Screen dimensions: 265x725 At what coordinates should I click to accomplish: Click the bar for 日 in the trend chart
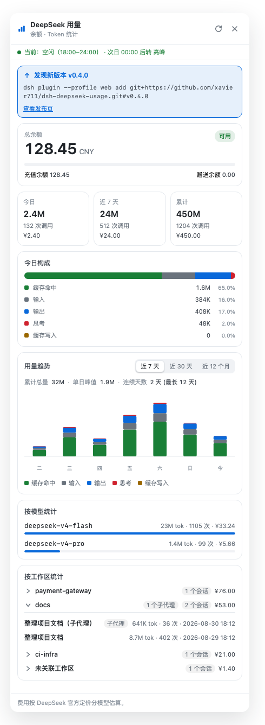[190, 440]
